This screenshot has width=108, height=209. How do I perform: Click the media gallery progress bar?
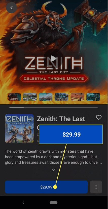point(53,107)
